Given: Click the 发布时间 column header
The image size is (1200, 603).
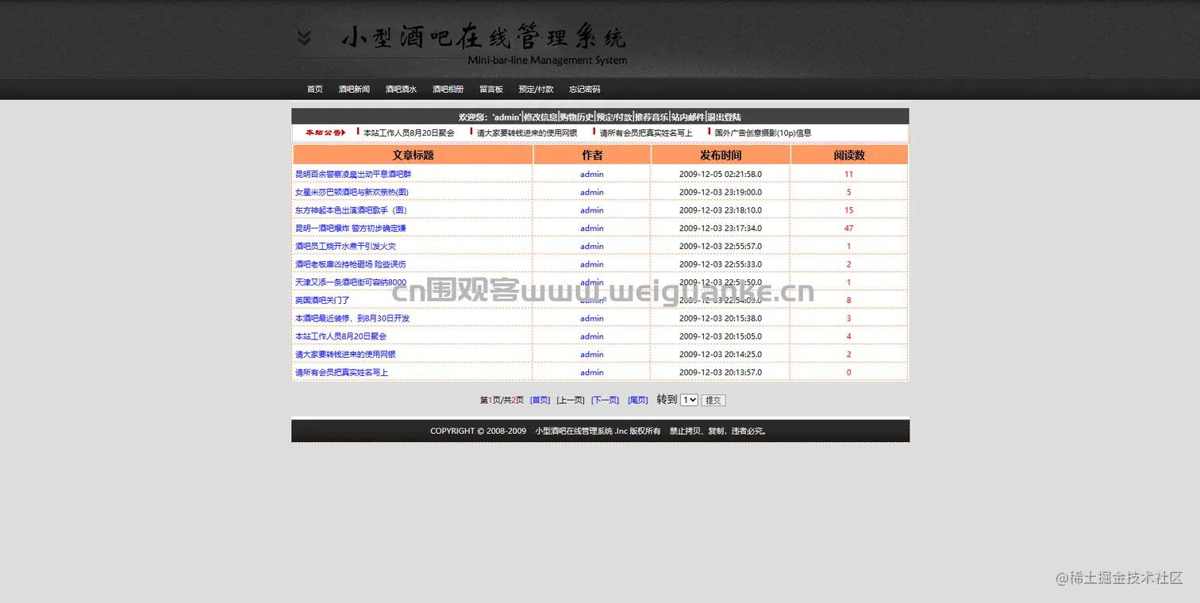Looking at the screenshot, I should click(x=721, y=155).
